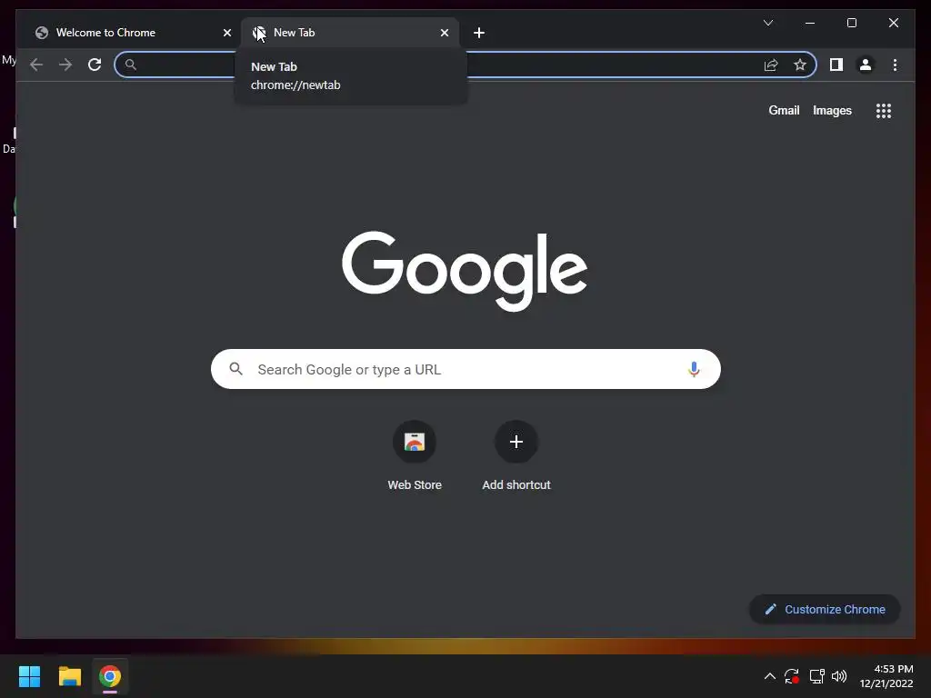931x698 pixels.
Task: Select the New Tab tab
Action: (x=350, y=33)
